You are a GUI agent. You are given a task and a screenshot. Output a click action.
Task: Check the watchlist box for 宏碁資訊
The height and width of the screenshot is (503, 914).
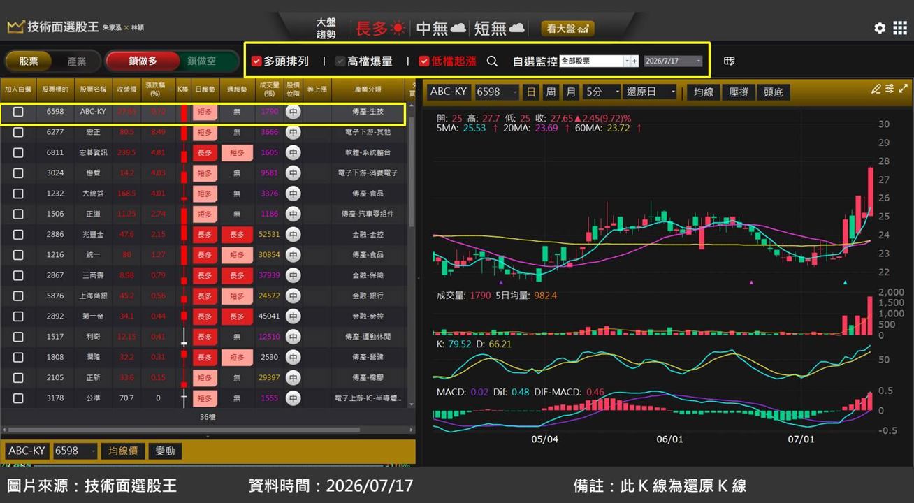(18, 152)
